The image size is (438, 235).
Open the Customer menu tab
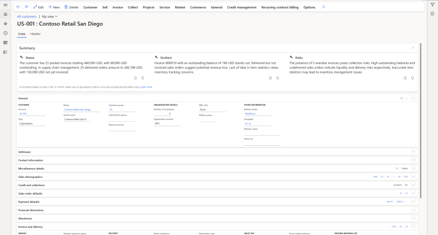click(90, 7)
